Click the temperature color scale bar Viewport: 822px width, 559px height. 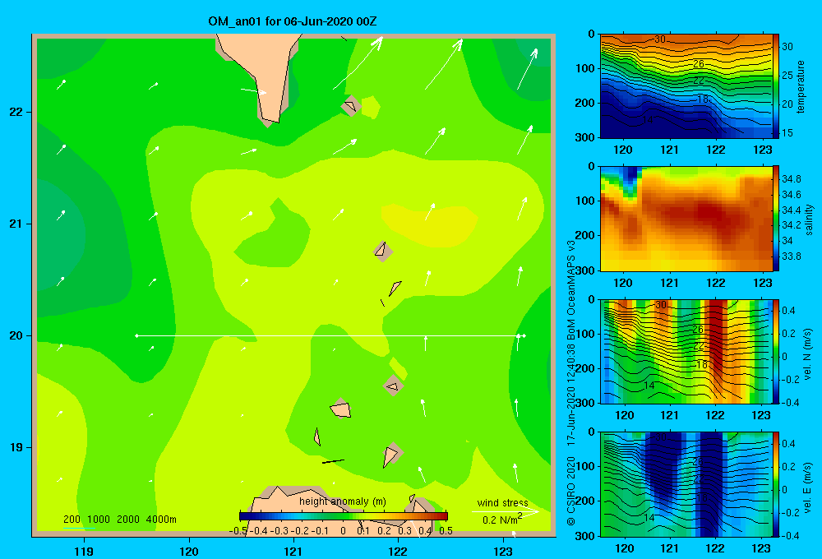[776, 86]
